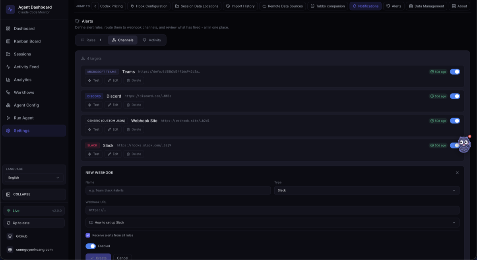Click the Live connection status
Image resolution: width=477 pixels, height=260 pixels.
[x=34, y=211]
